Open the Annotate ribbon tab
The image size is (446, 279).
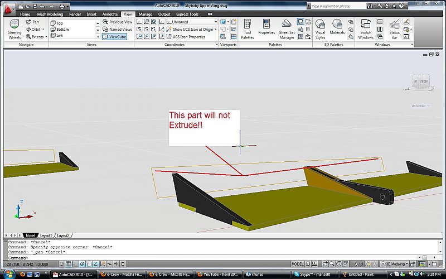(x=109, y=14)
